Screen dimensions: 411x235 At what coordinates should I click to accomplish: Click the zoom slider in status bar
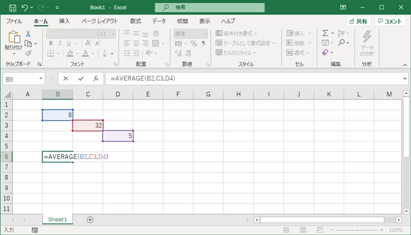[x=357, y=230]
